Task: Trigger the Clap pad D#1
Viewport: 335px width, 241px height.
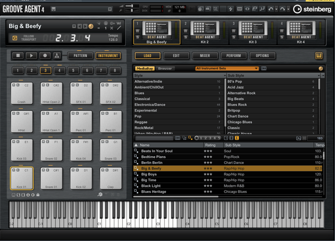Action: 111,179
